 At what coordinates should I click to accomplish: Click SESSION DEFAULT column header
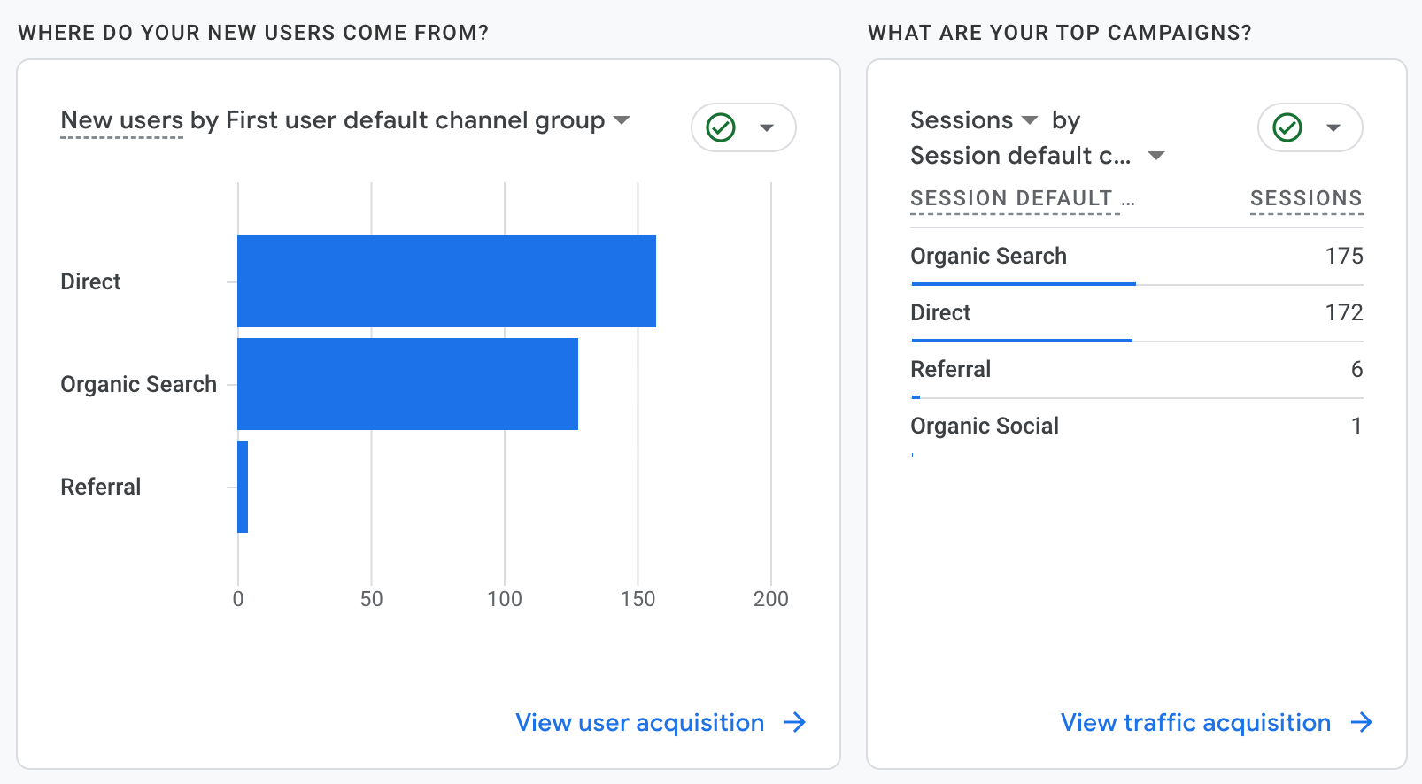point(1012,198)
